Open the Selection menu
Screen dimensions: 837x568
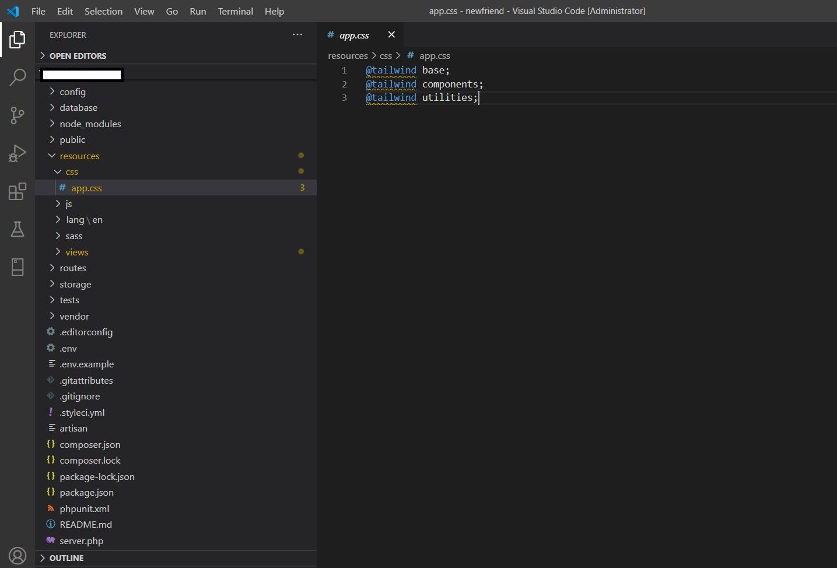pyautogui.click(x=103, y=11)
